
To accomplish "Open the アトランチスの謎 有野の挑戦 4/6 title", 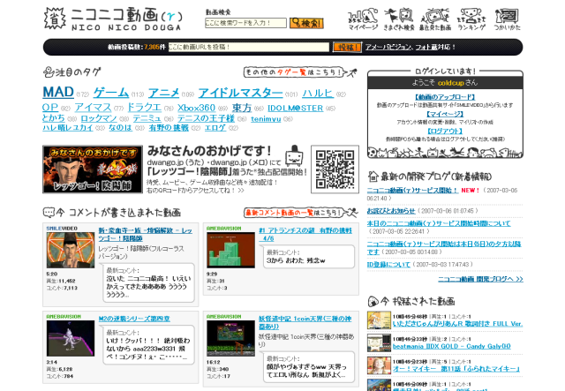I will (x=305, y=234).
